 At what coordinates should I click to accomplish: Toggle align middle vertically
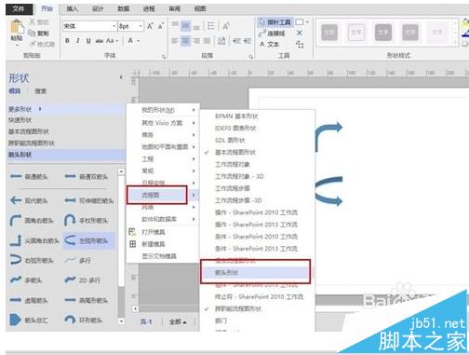tap(185, 26)
